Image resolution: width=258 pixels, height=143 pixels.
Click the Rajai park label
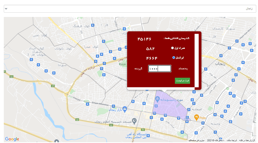pos(122,64)
